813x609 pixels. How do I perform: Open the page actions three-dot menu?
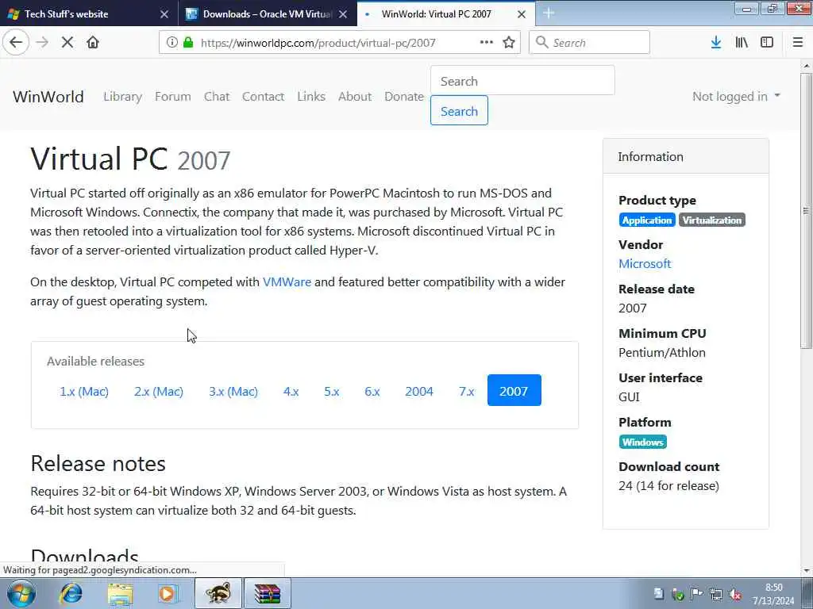(x=487, y=43)
